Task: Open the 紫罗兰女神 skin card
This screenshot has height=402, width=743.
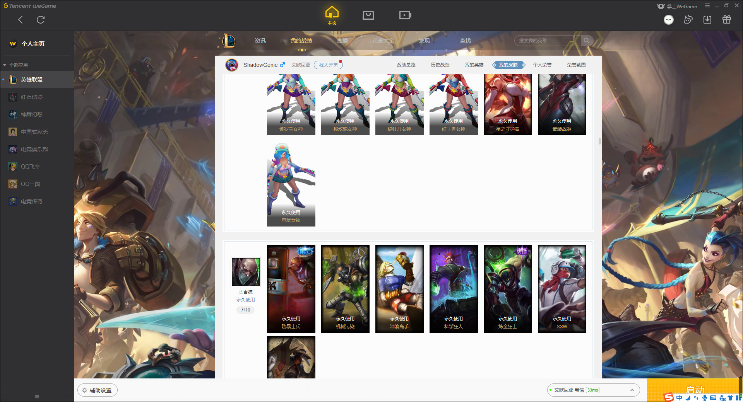Action: (291, 104)
